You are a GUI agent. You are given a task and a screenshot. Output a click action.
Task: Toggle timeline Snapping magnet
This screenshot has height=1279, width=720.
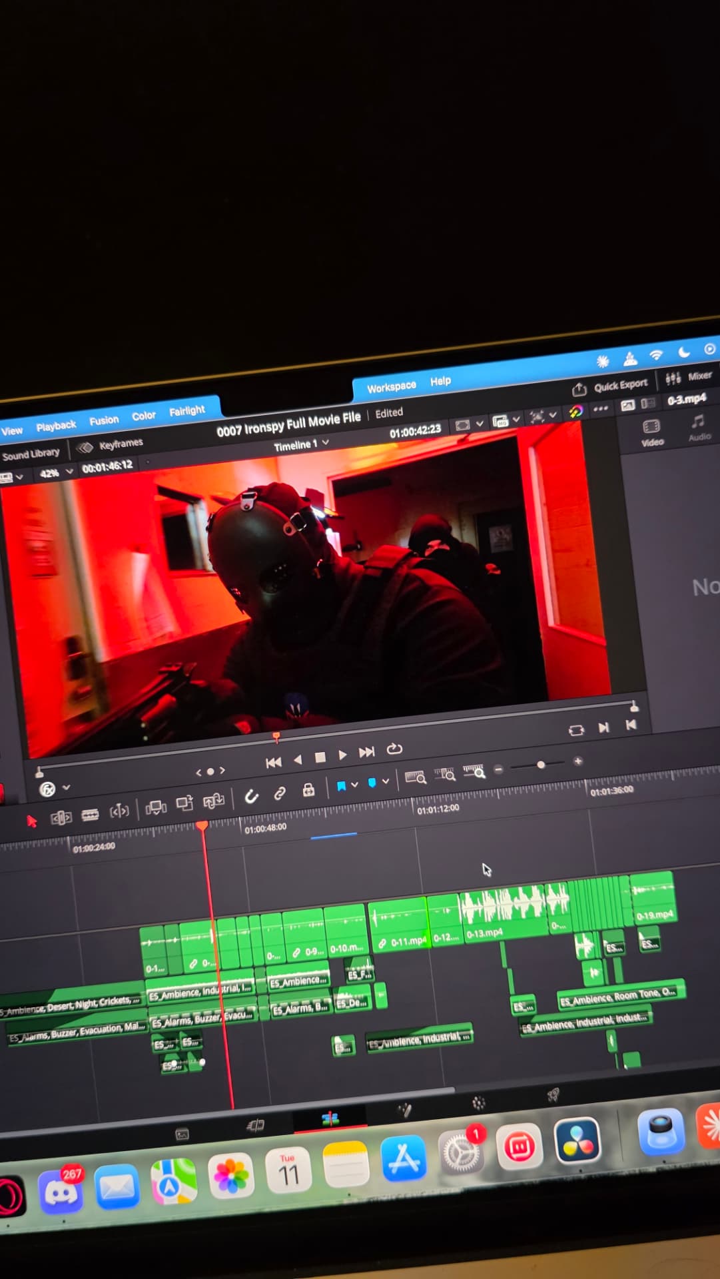[251, 796]
